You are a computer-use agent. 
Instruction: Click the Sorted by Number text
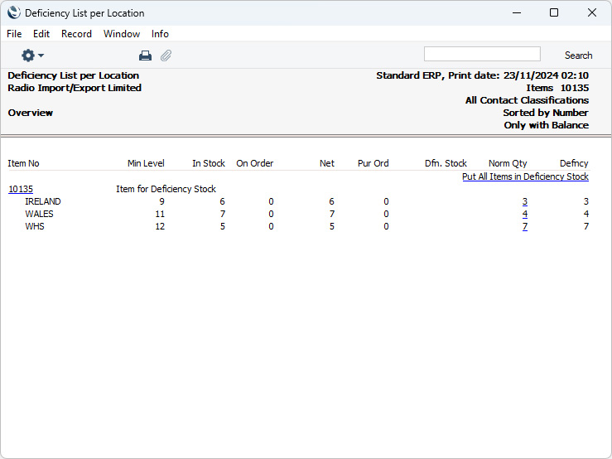545,113
